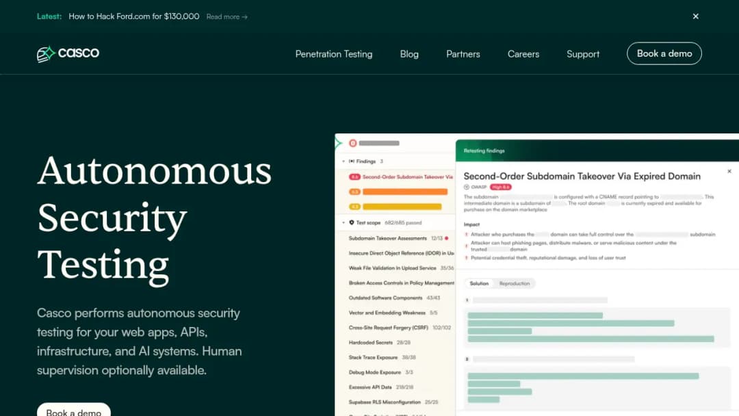The height and width of the screenshot is (416, 739).
Task: Open the Partners nav link
Action: tap(463, 54)
